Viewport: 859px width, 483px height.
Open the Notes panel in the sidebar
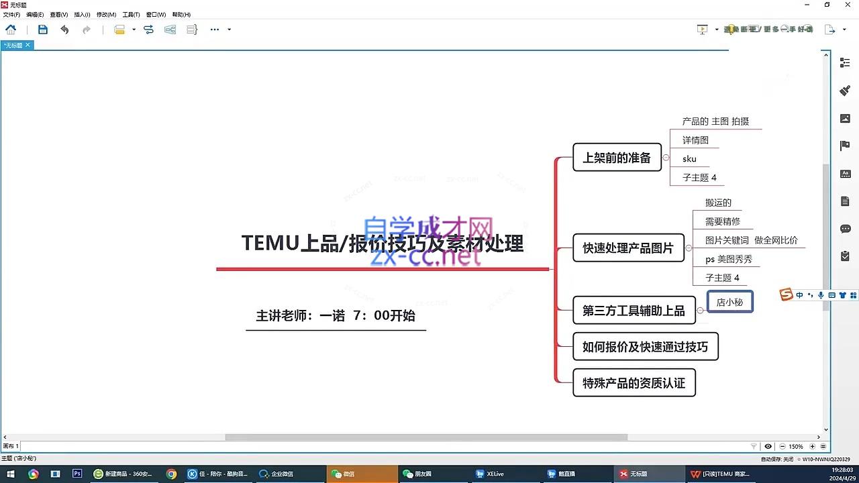pyautogui.click(x=845, y=201)
